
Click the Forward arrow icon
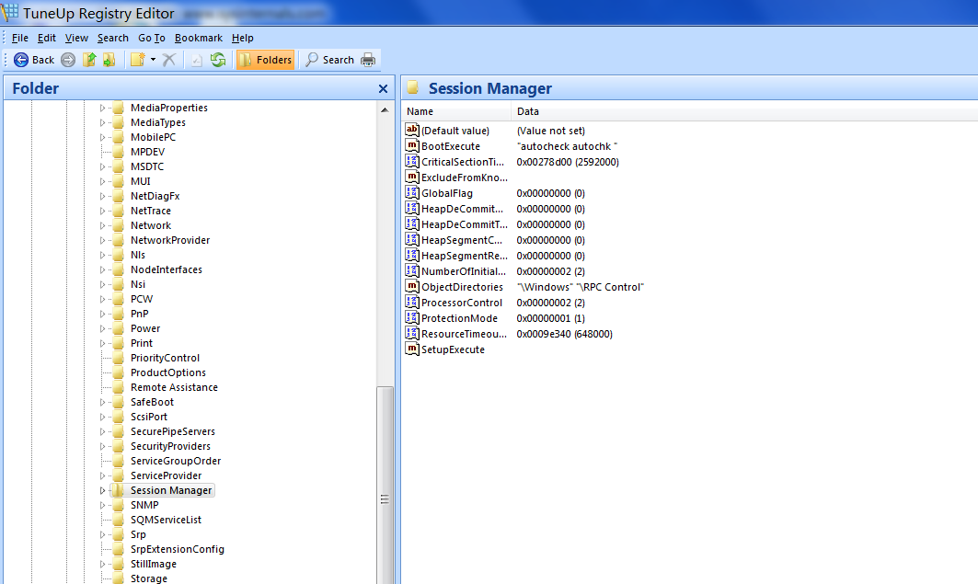point(68,60)
